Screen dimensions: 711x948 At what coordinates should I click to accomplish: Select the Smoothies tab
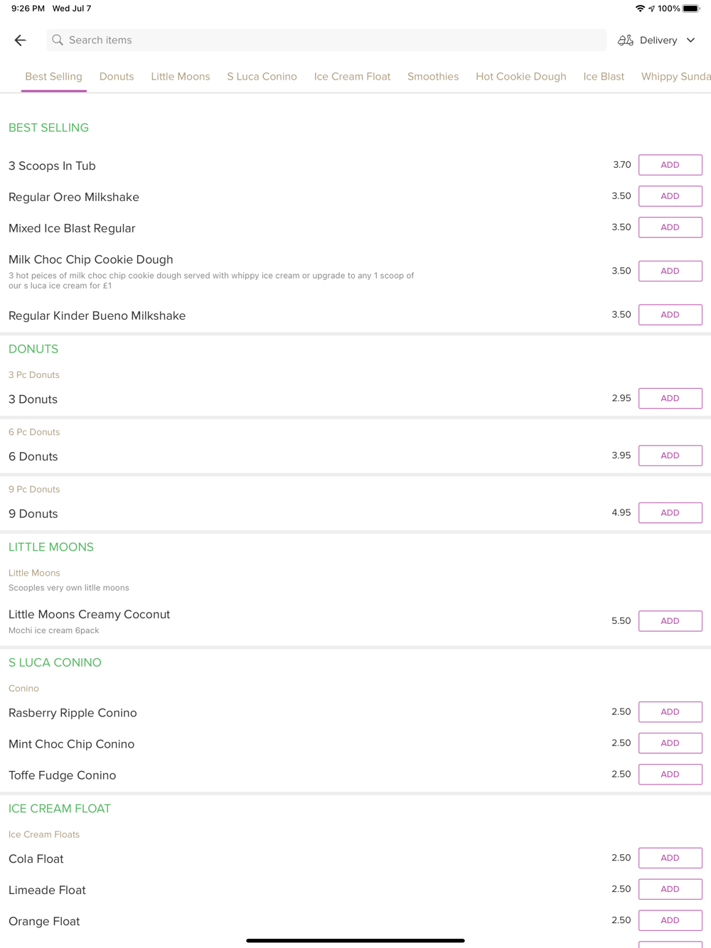[x=432, y=77]
